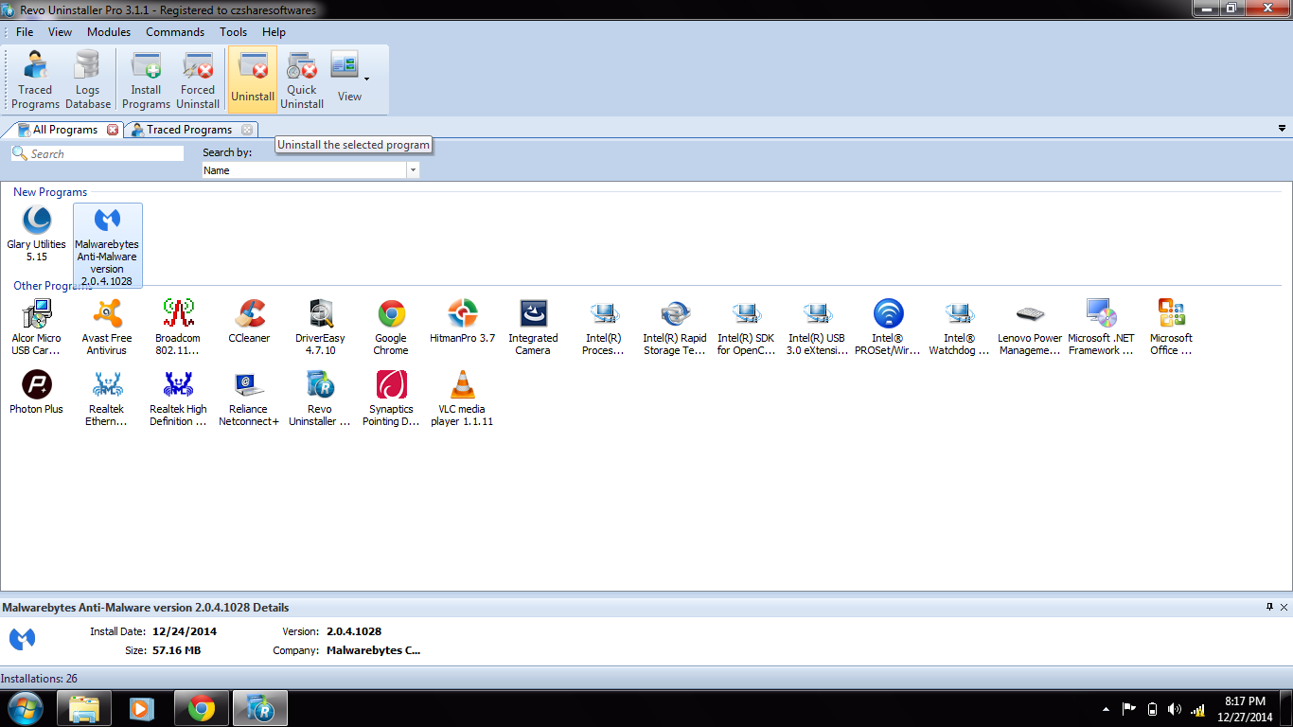Click the volume icon in system tray
1293x727 pixels.
tap(1175, 709)
